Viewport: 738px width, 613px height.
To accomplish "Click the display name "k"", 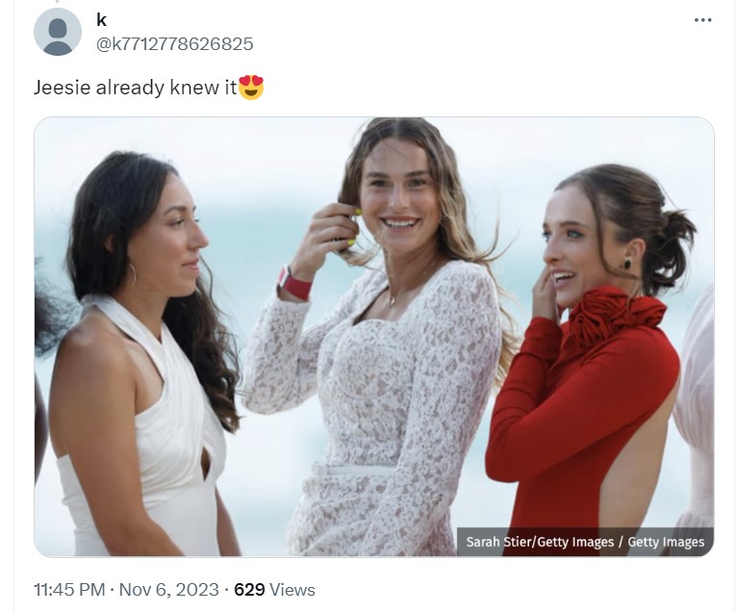I will (102, 20).
